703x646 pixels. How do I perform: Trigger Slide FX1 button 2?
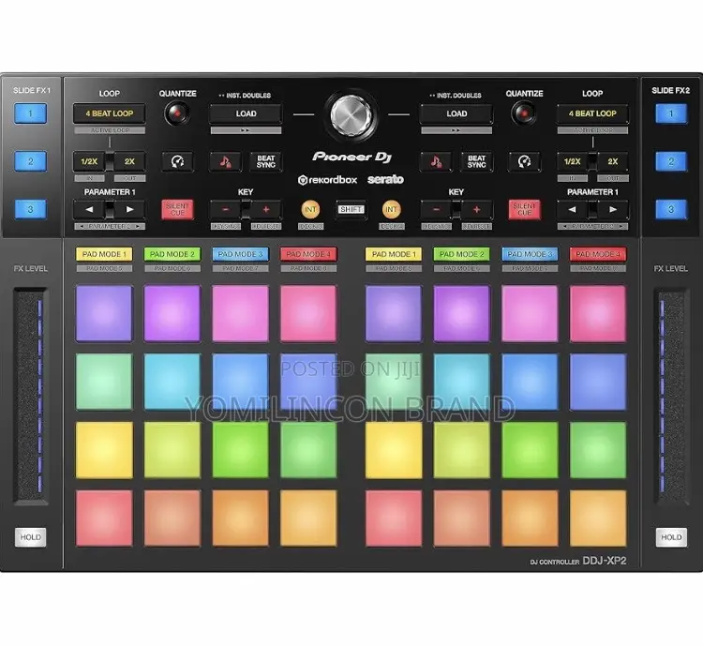(x=31, y=161)
